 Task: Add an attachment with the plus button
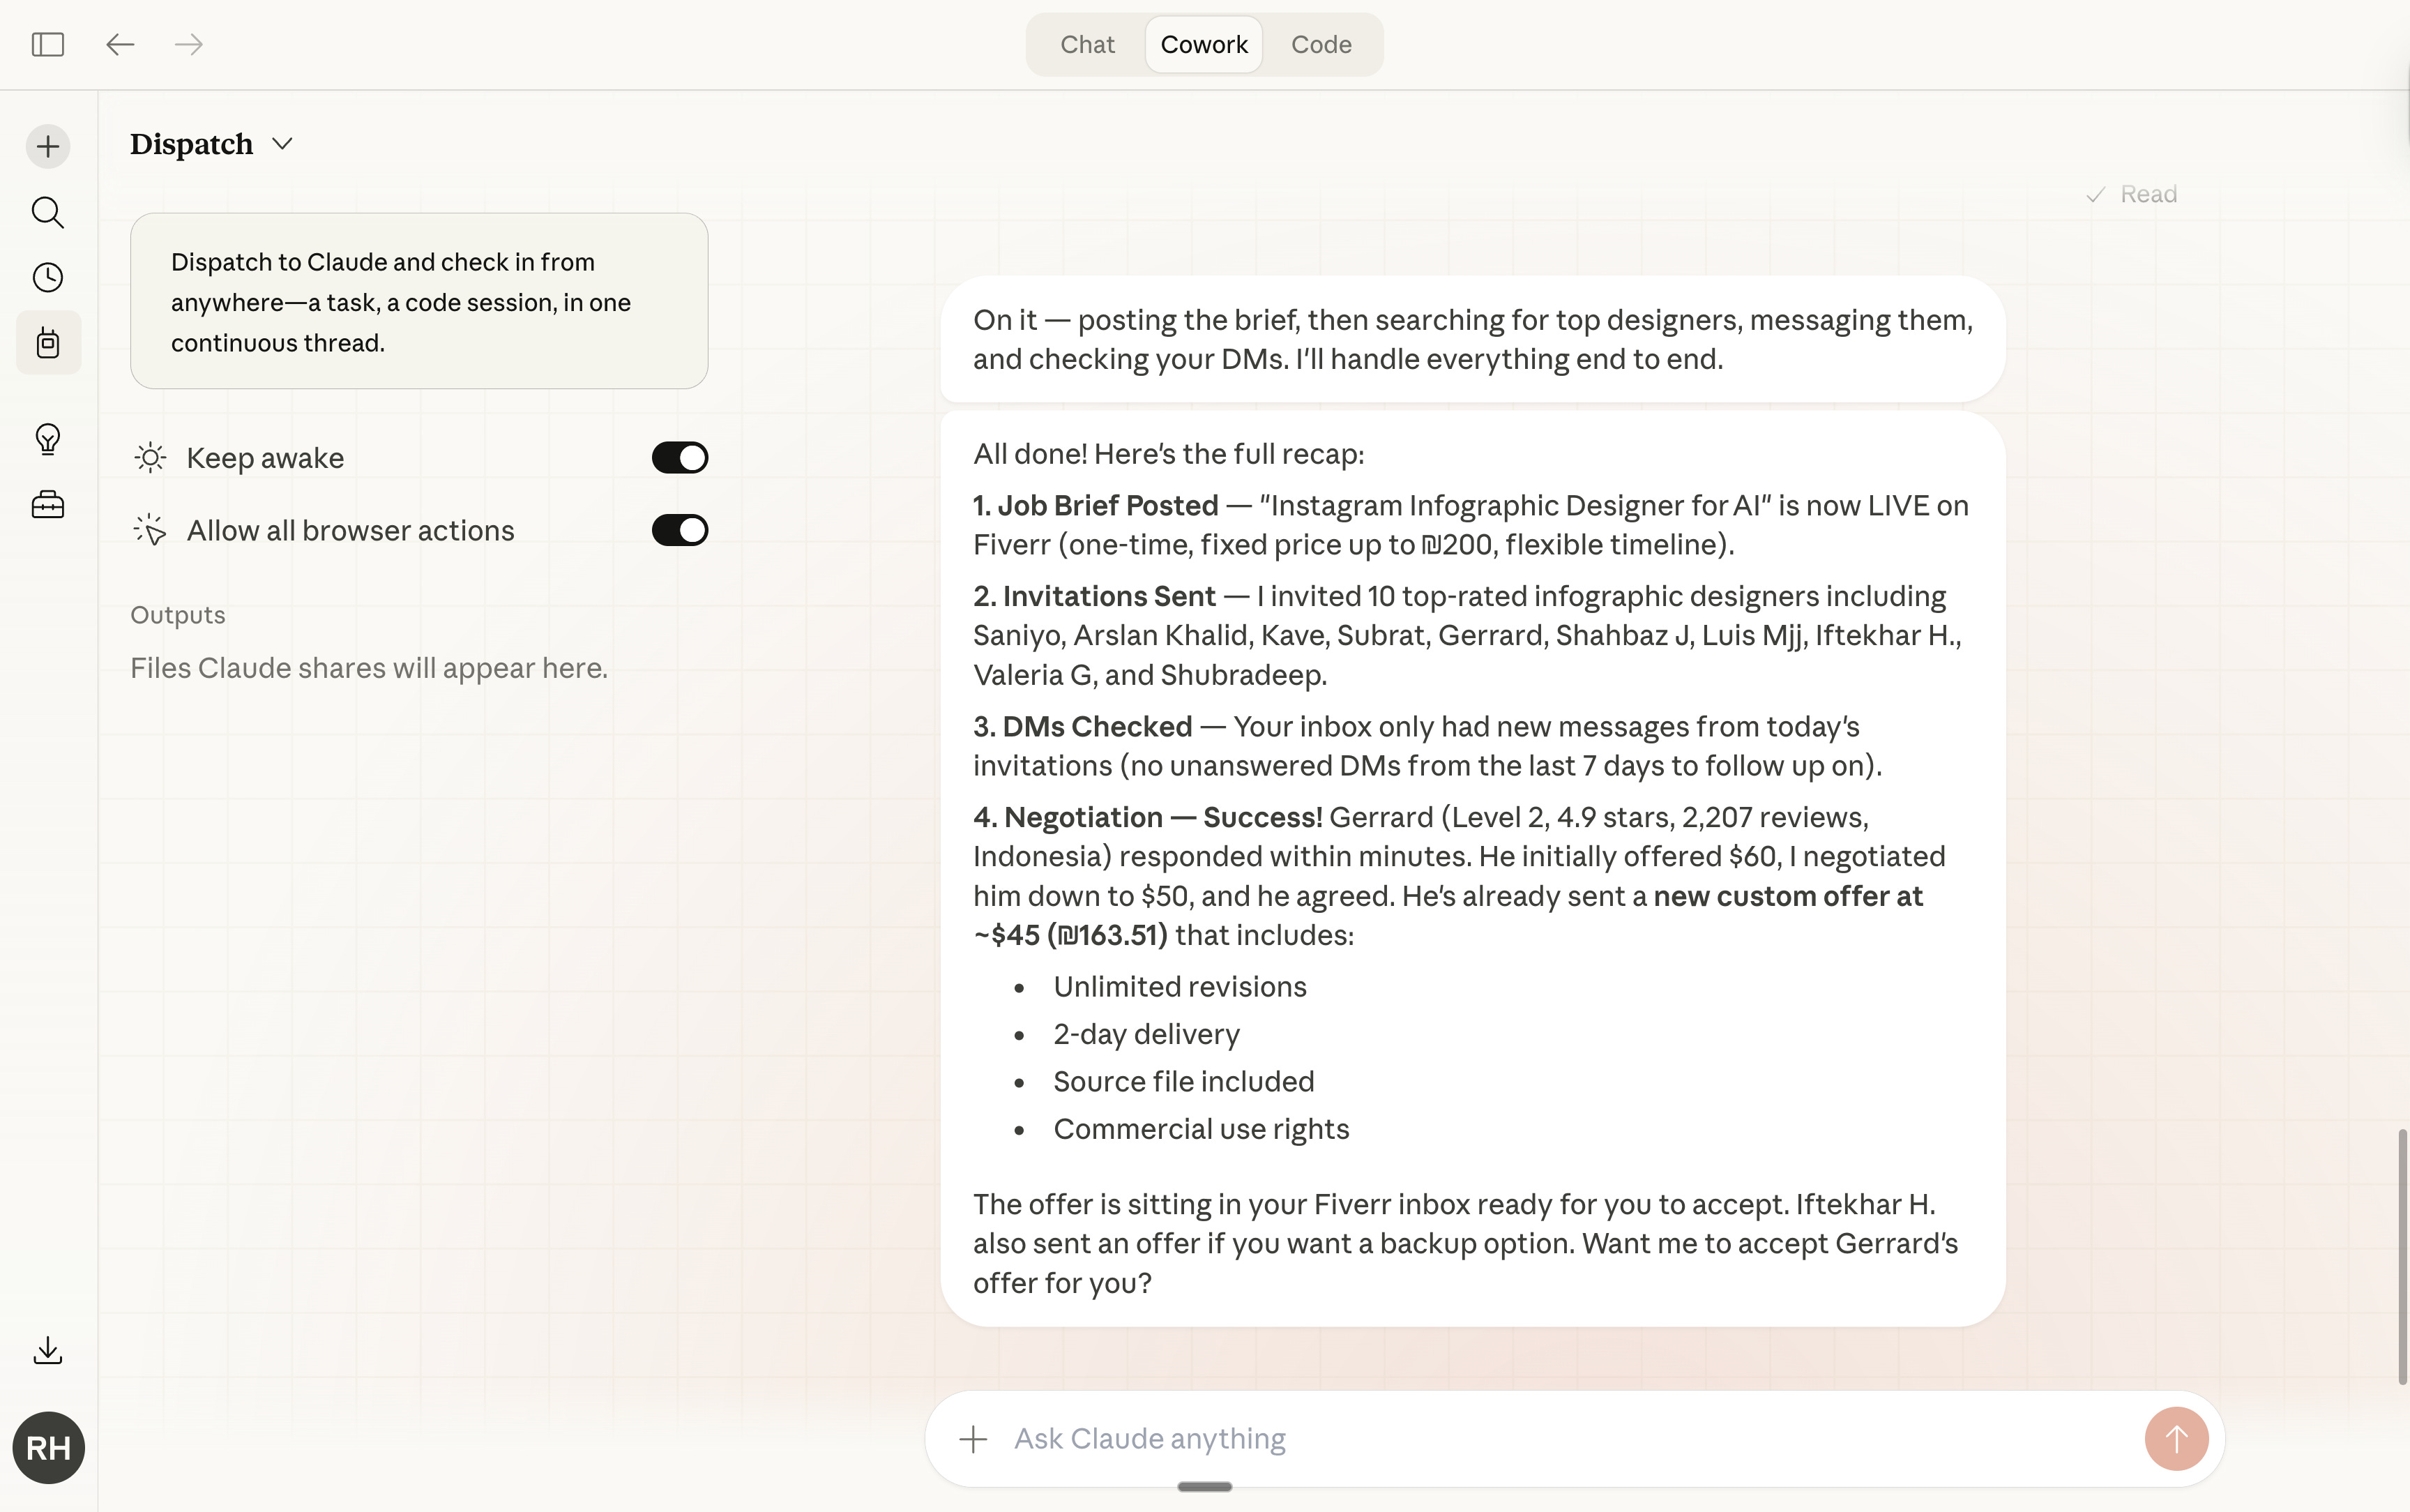pyautogui.click(x=973, y=1439)
